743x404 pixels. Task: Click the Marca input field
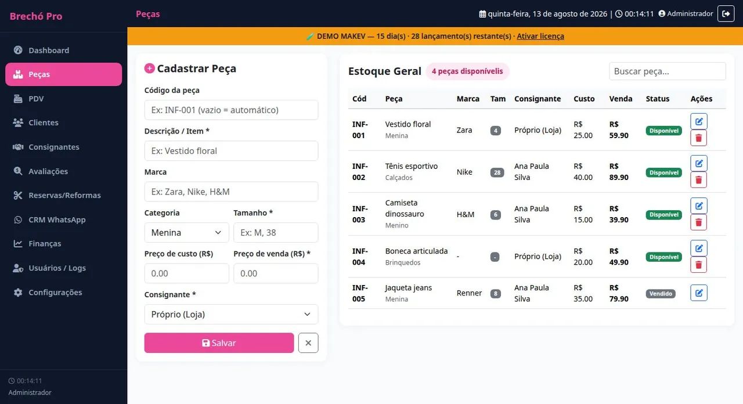pyautogui.click(x=231, y=192)
